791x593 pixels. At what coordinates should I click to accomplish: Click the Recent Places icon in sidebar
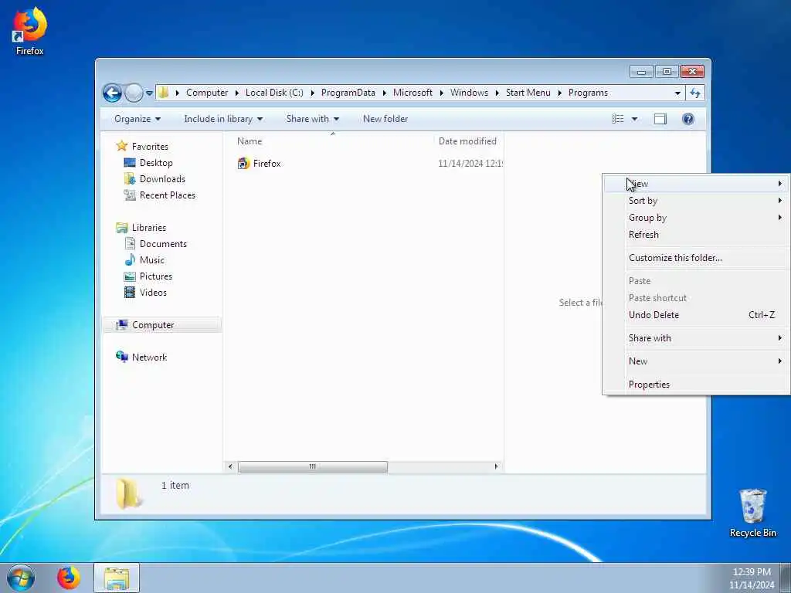[x=130, y=195]
